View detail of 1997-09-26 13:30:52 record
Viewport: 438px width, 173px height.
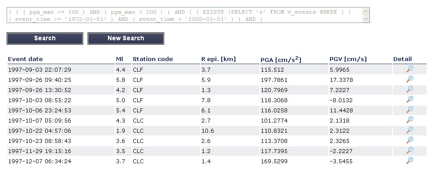pyautogui.click(x=410, y=89)
